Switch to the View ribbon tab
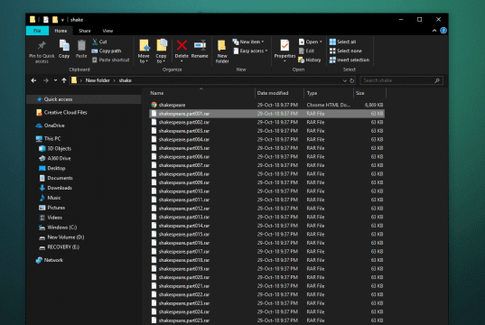Screen dimensions: 485x325 (x=107, y=31)
